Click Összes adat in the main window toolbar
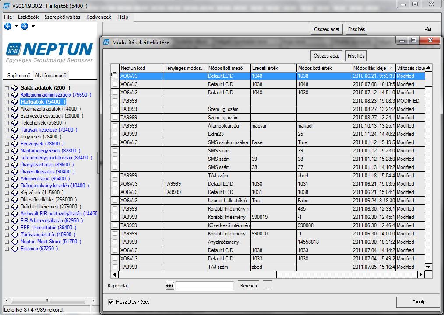Viewport: 444px width, 315px height. pos(327,29)
